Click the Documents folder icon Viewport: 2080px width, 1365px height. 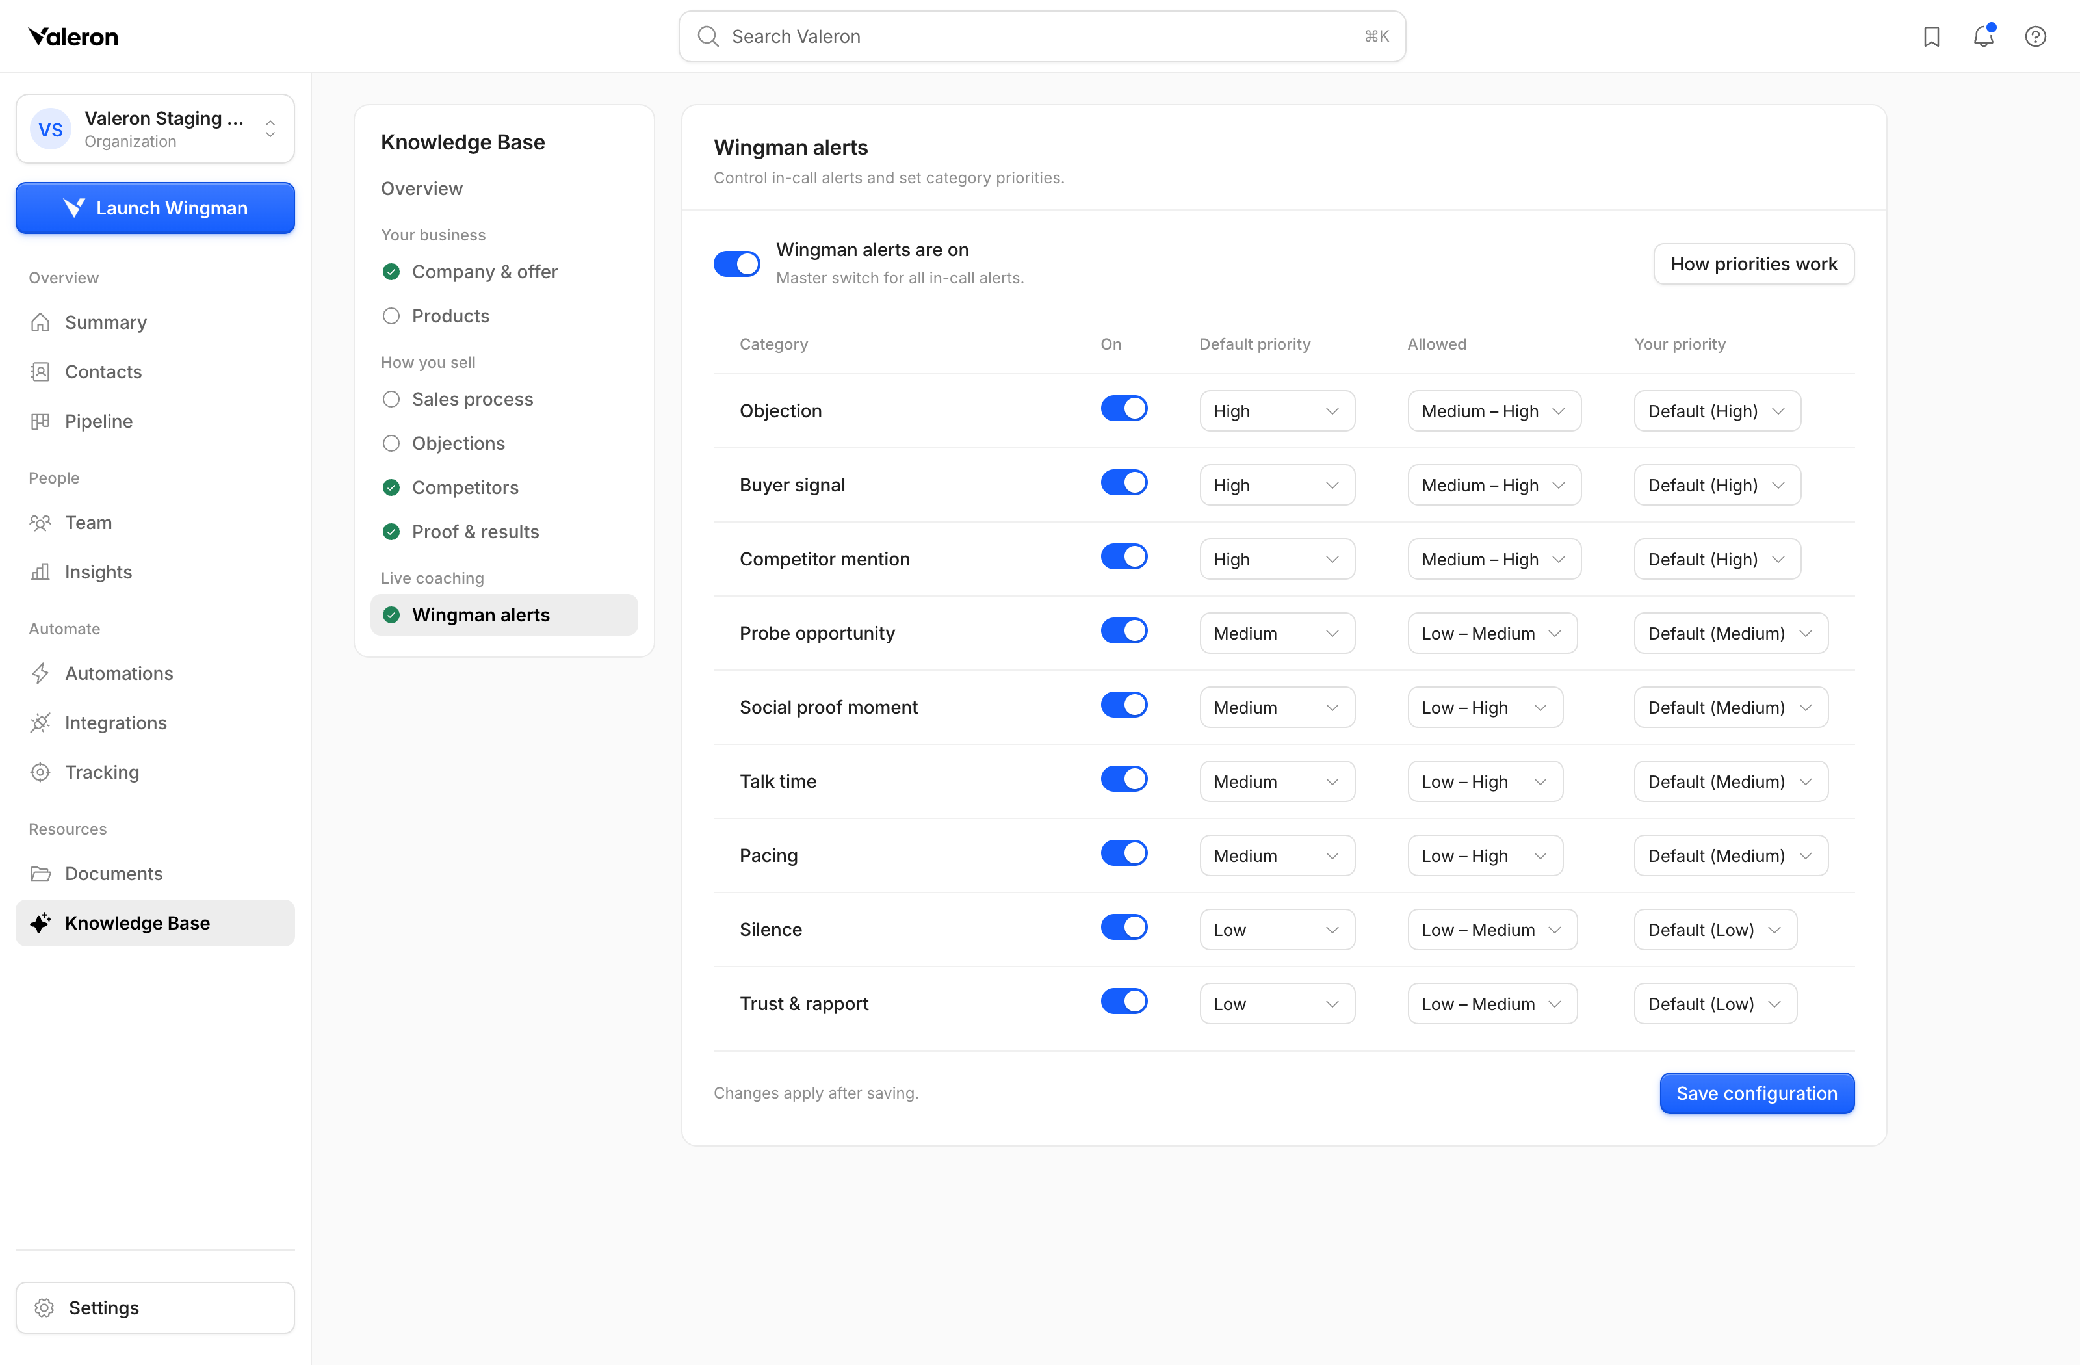pos(40,874)
